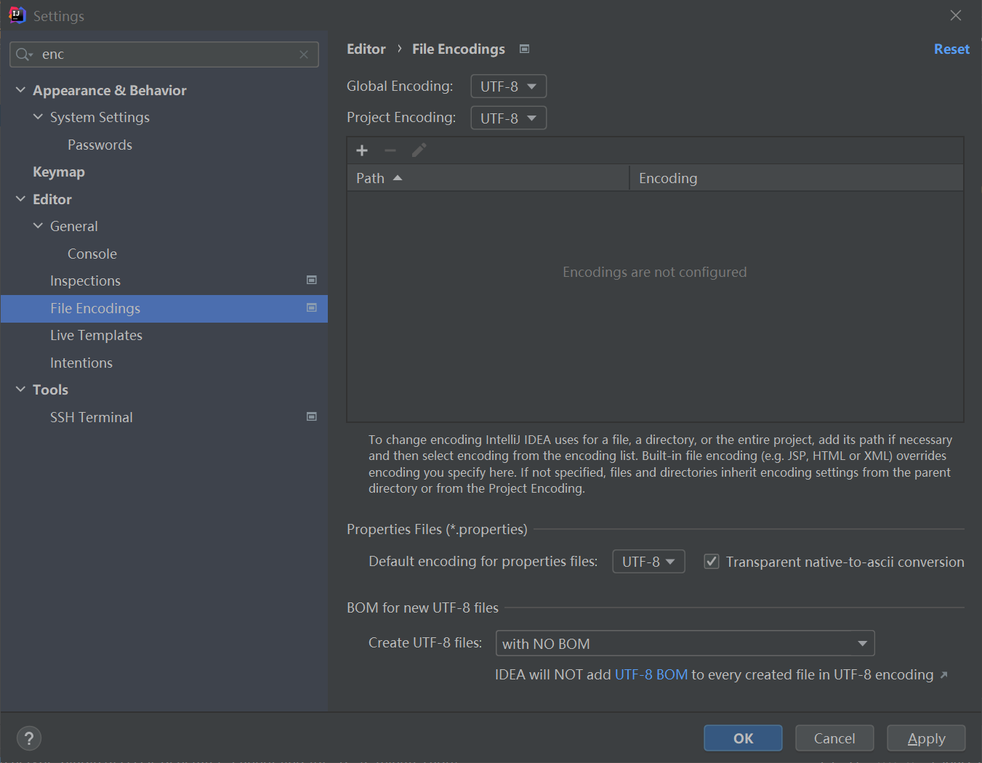This screenshot has height=763, width=982.
Task: Click 'Default encoding for properties files:' label
Action: point(483,562)
